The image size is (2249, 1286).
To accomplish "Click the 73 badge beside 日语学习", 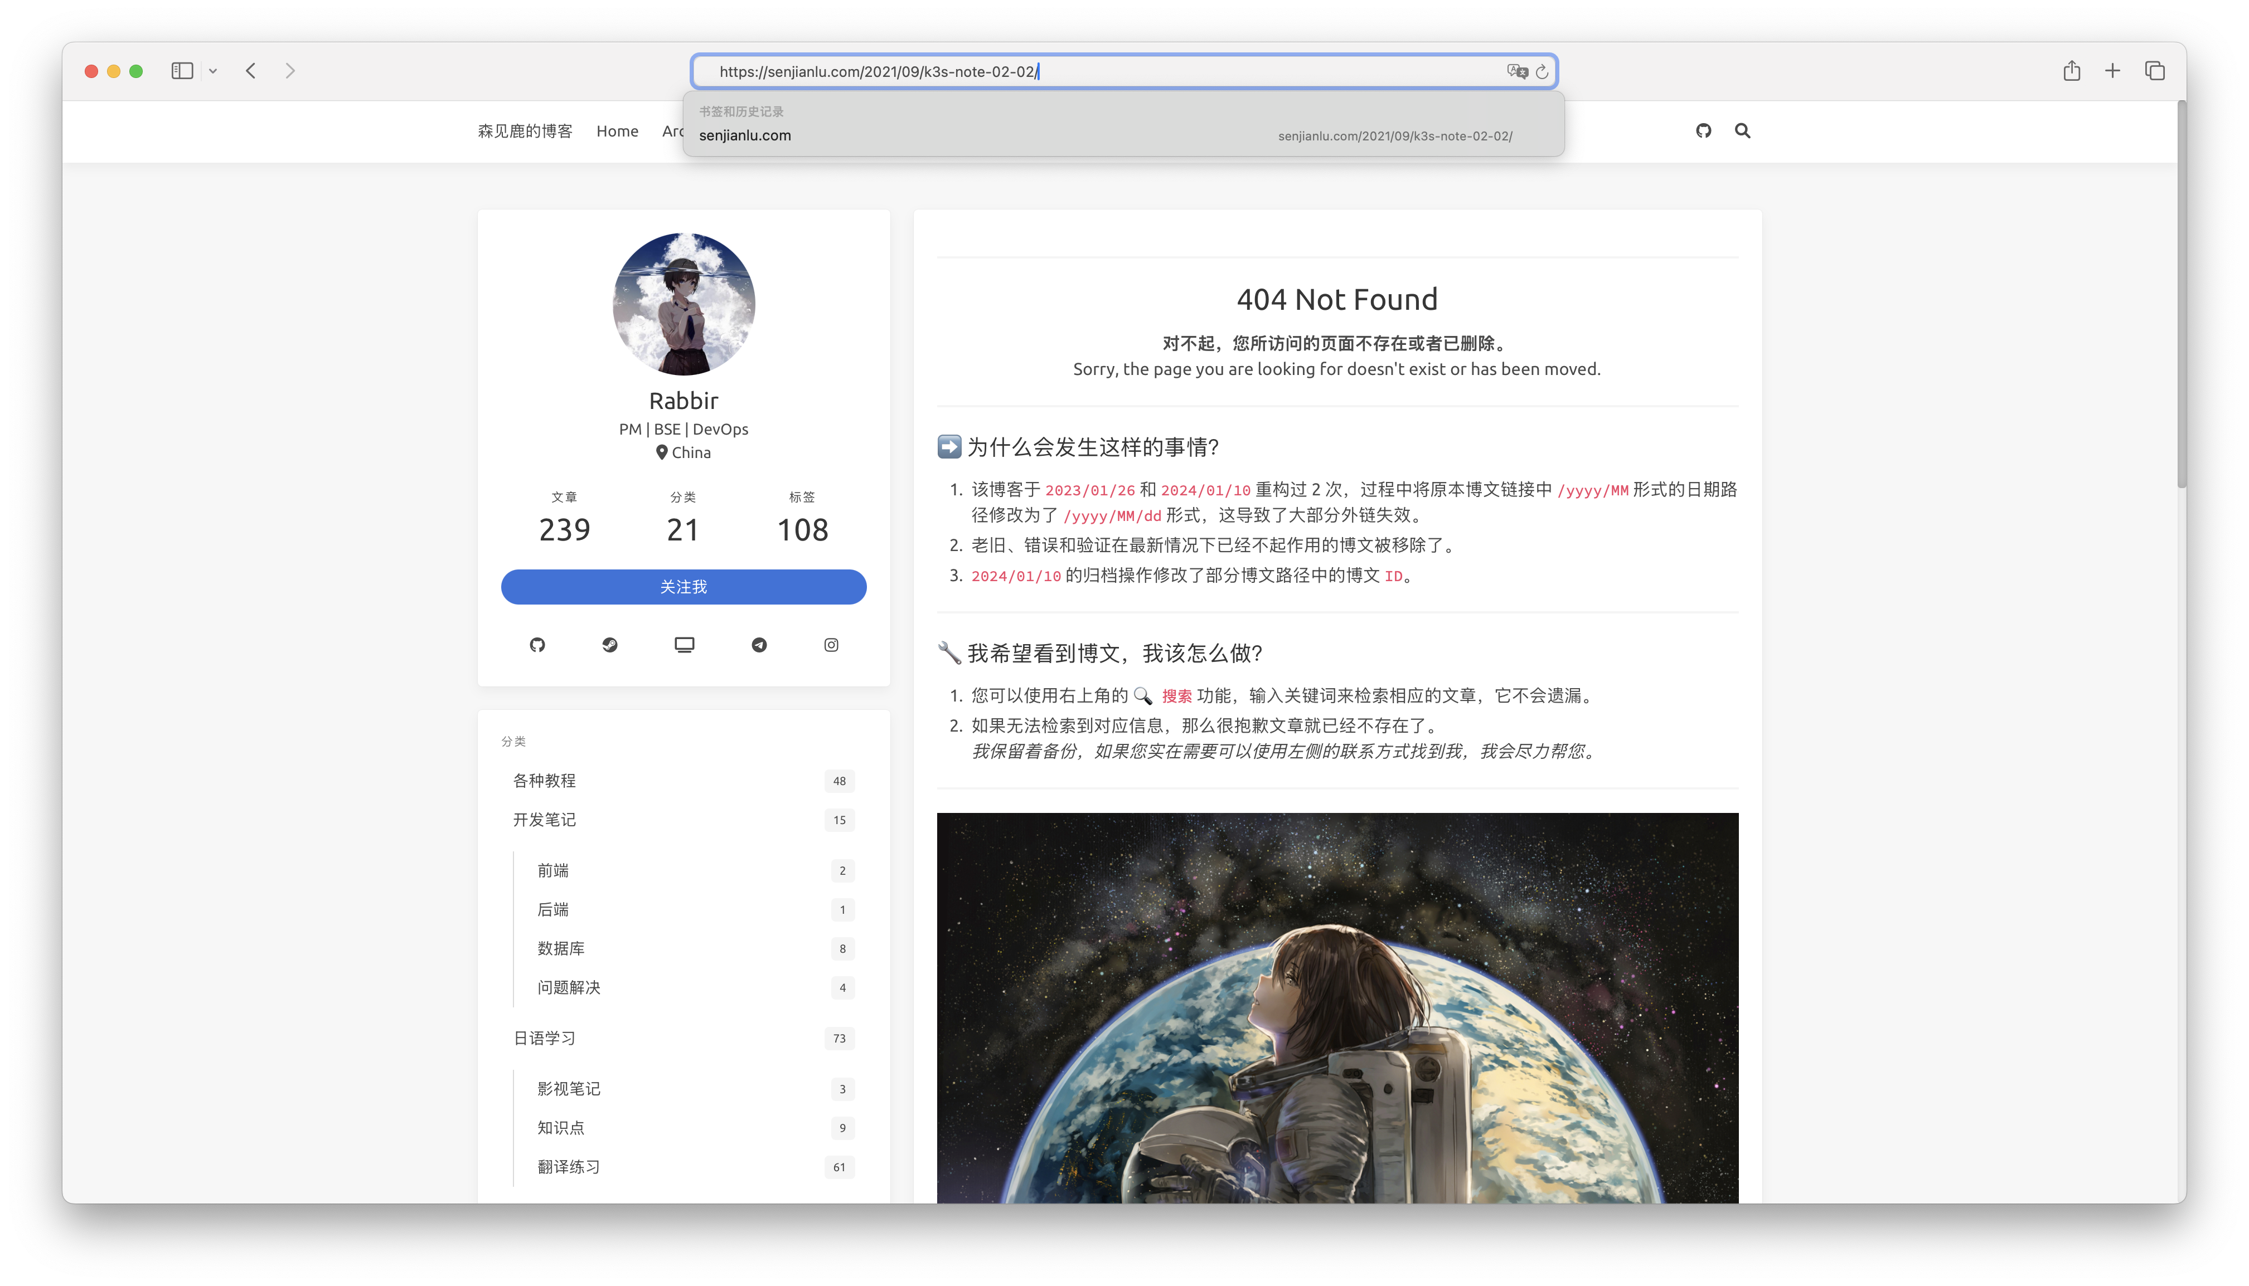I will point(838,1038).
